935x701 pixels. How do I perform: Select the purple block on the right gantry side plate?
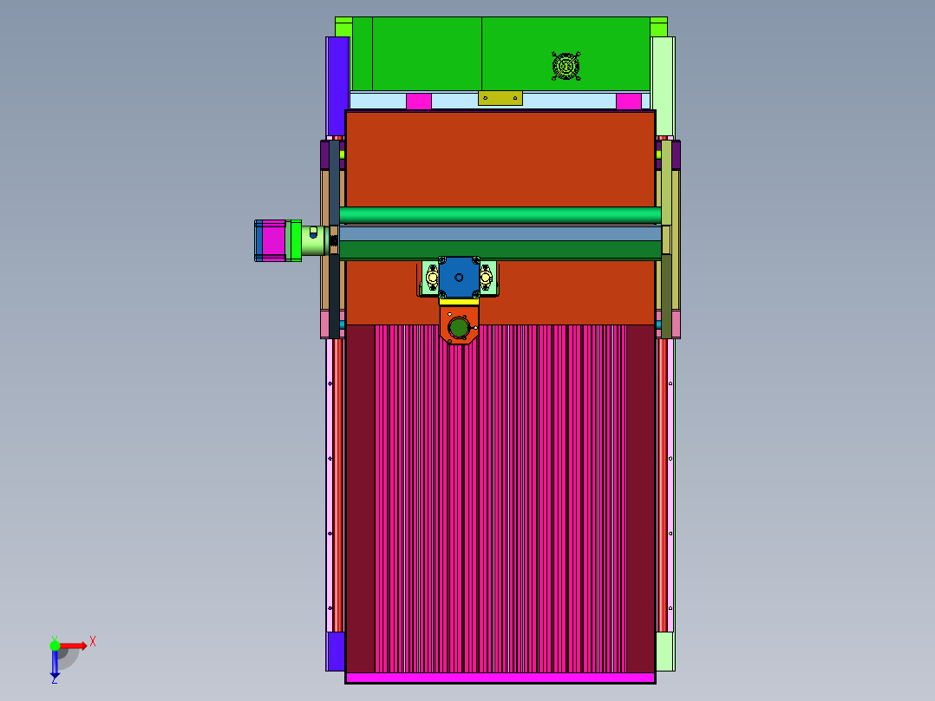coord(677,155)
